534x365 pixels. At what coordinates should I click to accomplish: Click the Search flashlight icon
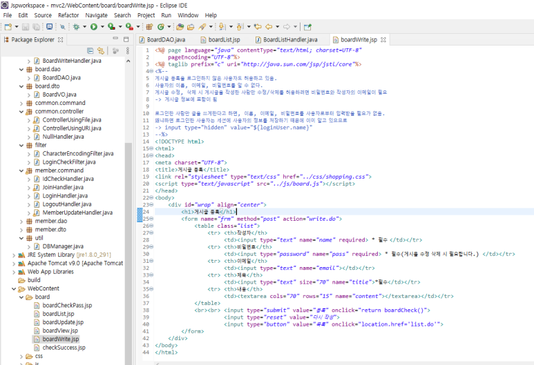tap(202, 26)
